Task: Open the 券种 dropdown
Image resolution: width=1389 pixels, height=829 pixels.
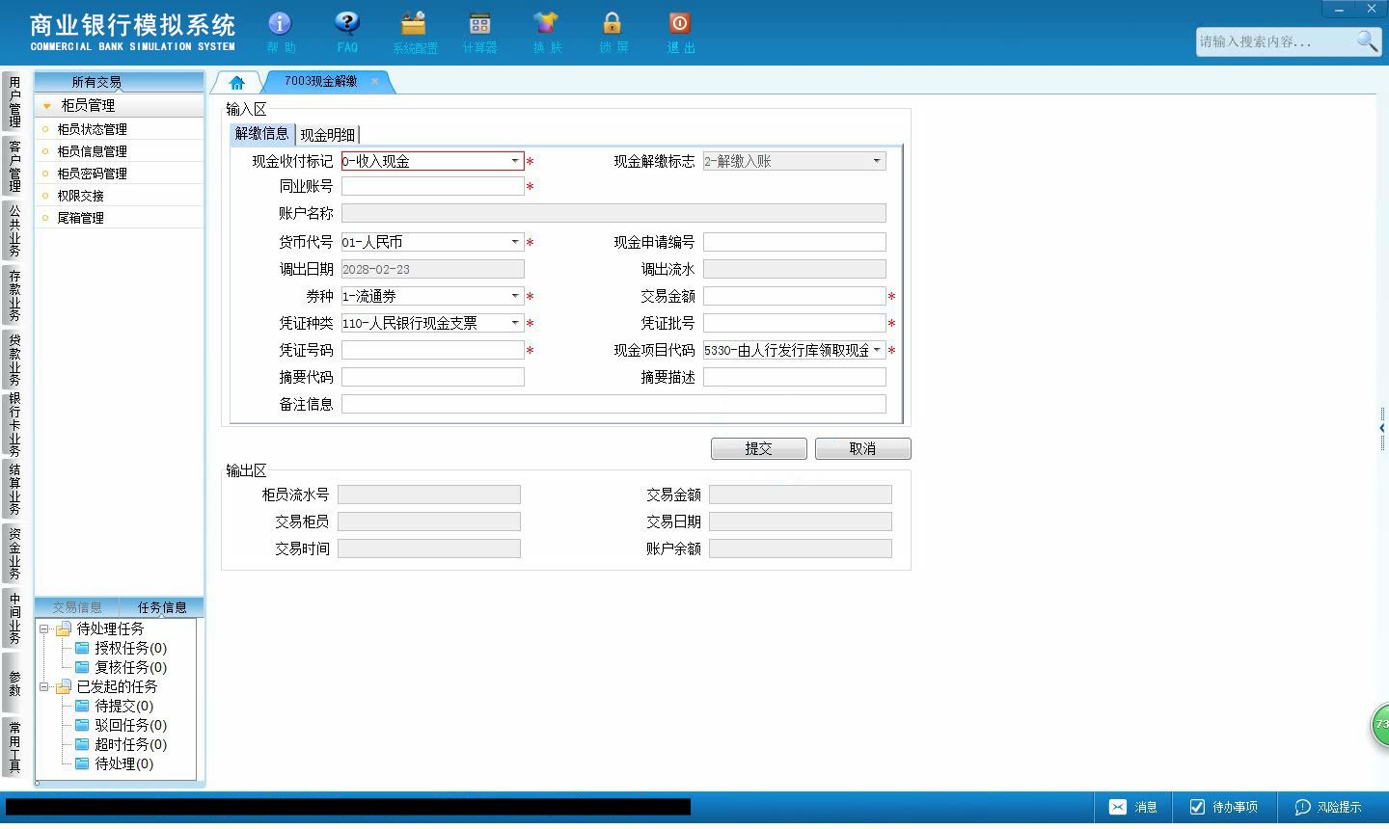Action: [515, 296]
